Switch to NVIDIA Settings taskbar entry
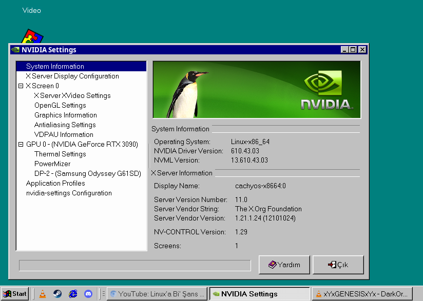Viewport: 423px width, 301px height. click(x=260, y=294)
